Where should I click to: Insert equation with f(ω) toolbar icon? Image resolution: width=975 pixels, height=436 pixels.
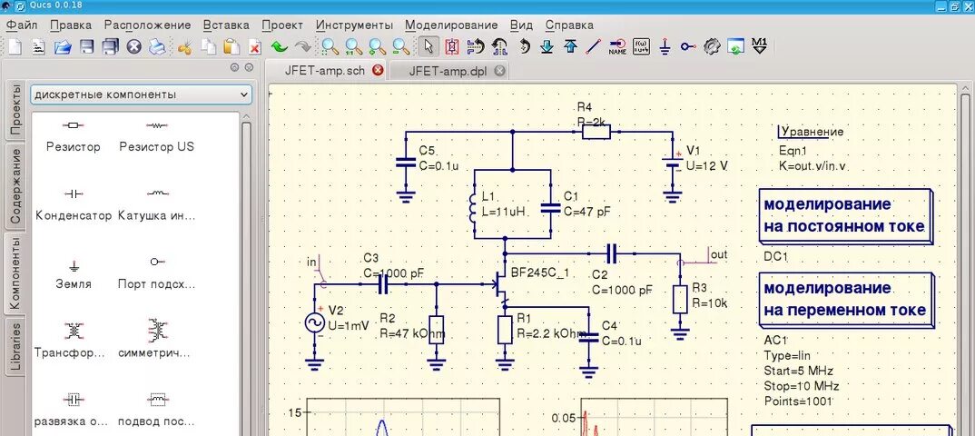coord(641,46)
